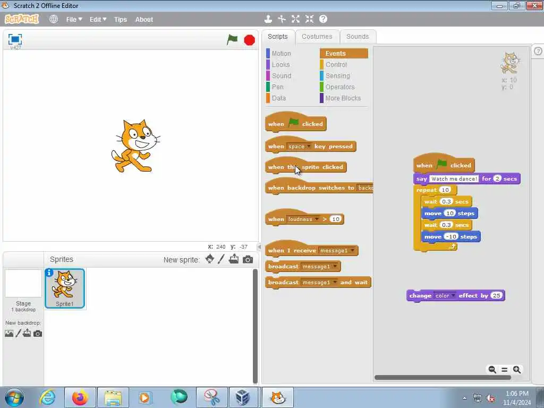This screenshot has width=544, height=408.
Task: Select the Operators block category
Action: [340, 87]
